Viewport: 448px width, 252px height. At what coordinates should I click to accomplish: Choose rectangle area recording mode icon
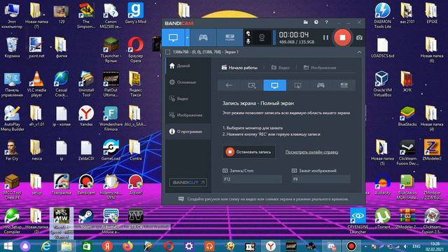coord(252,85)
